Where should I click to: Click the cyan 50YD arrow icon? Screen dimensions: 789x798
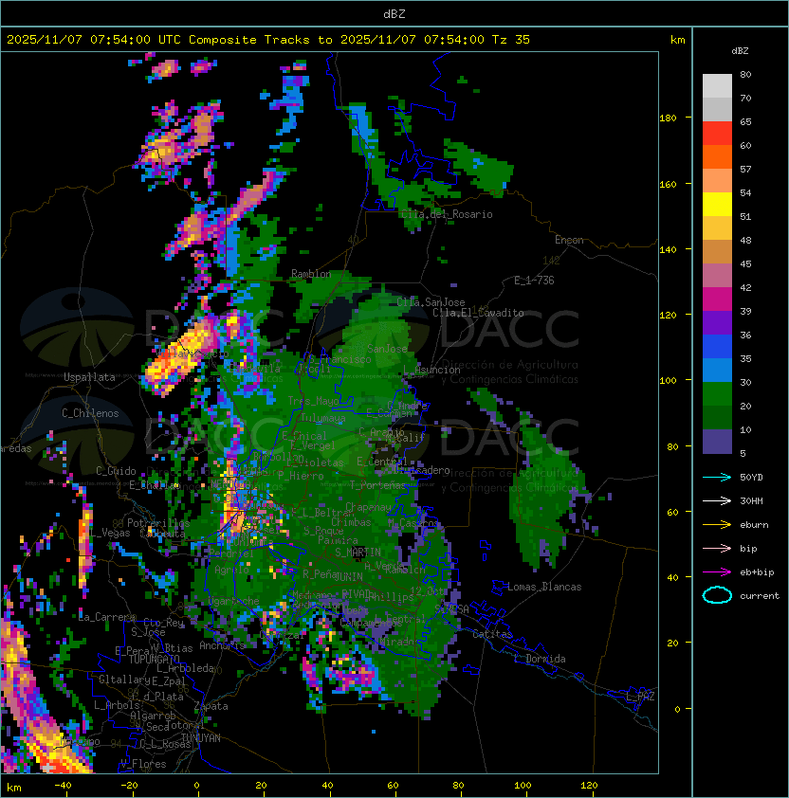(717, 478)
